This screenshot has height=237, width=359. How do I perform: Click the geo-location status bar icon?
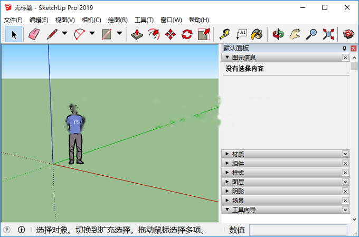(7, 230)
